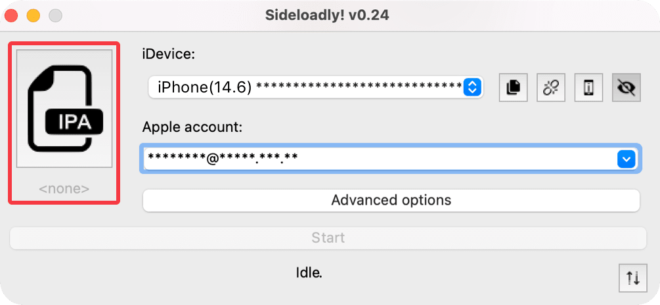The height and width of the screenshot is (305, 660).
Task: Close the Sideloadly window
Action: coord(12,14)
